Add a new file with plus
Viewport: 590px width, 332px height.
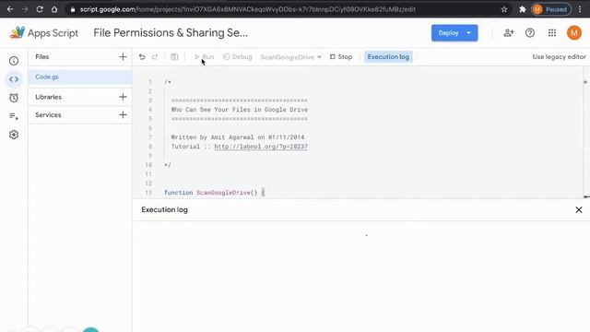[123, 57]
